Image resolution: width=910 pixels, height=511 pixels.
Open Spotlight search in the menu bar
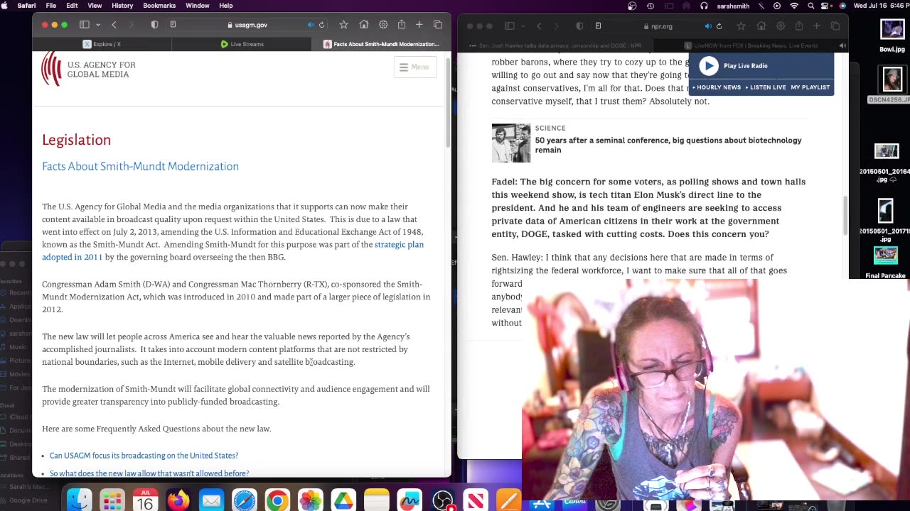point(811,6)
